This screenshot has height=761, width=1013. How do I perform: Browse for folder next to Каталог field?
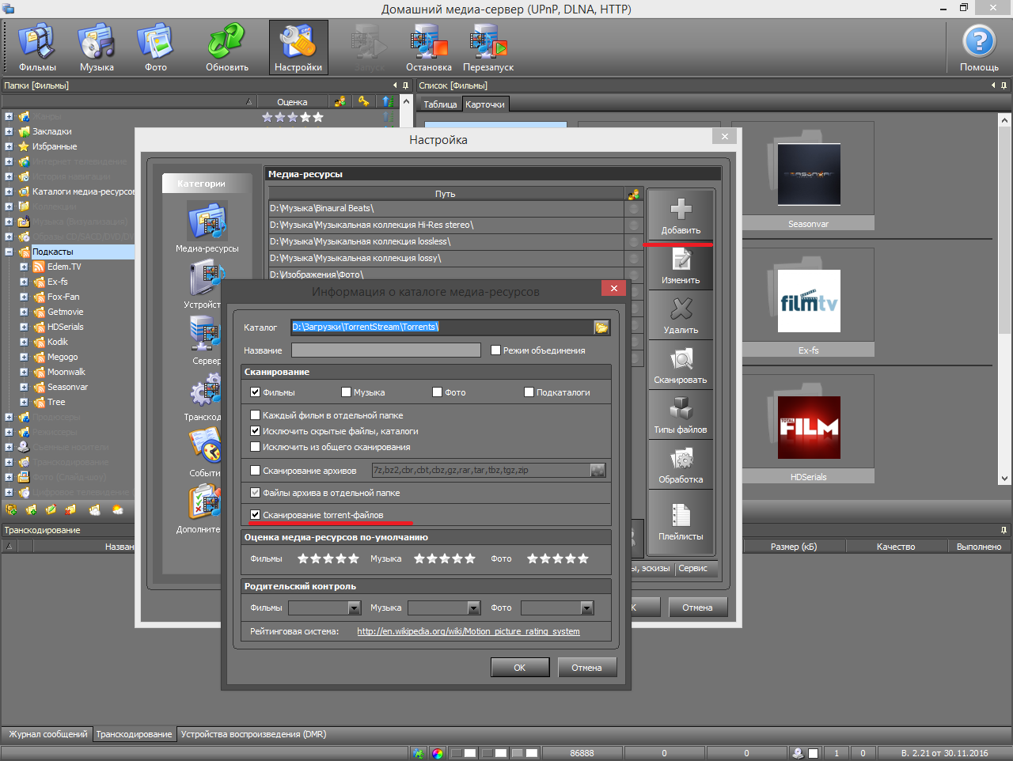(x=601, y=327)
